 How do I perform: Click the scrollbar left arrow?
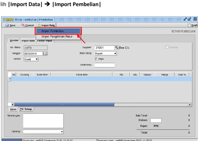(12, 105)
